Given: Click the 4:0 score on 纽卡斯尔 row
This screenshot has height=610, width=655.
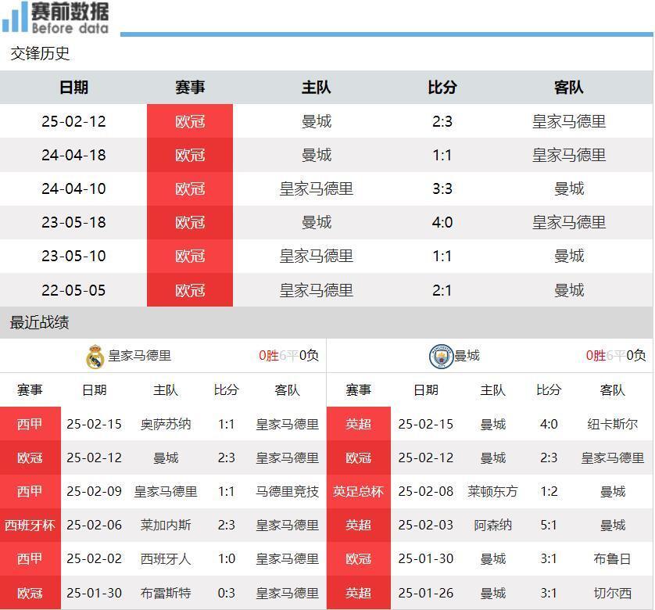Looking at the screenshot, I should pyautogui.click(x=549, y=425).
